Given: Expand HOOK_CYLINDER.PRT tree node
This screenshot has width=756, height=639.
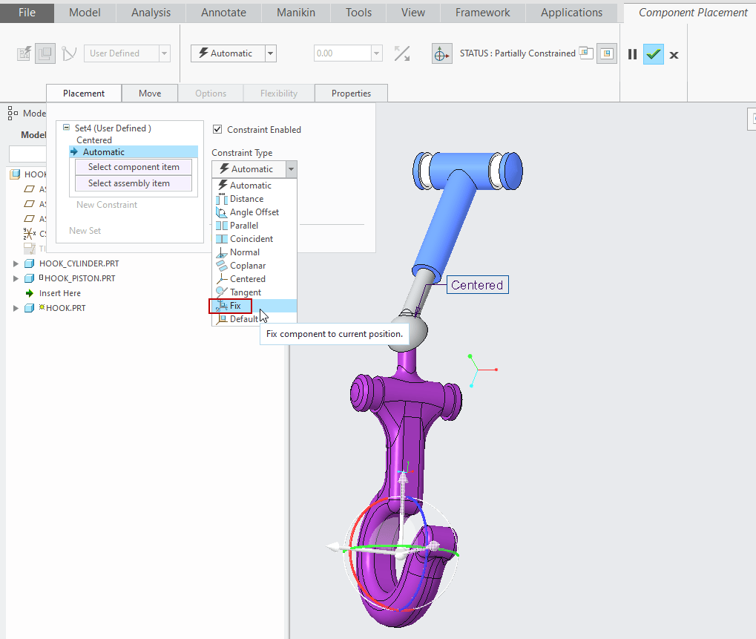Looking at the screenshot, I should [x=16, y=263].
